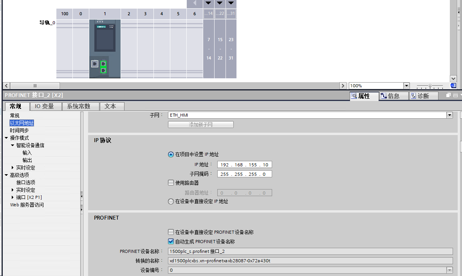The image size is (462, 276).
Task: Open the 信息 info tab icon
Action: pyautogui.click(x=384, y=96)
